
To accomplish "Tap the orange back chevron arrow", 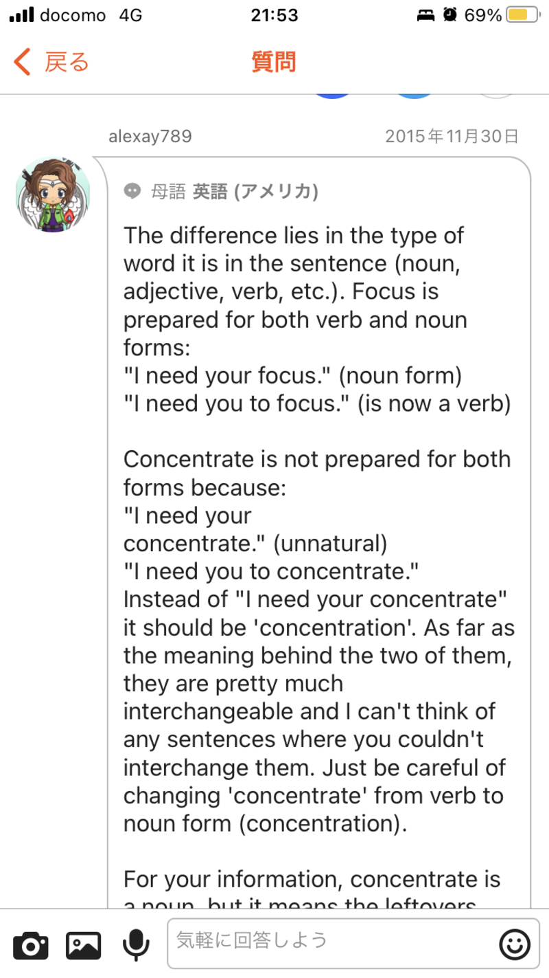I will (22, 62).
